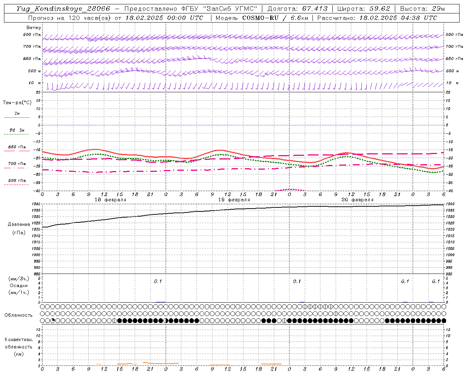Screen dimensions: 465x372
Task: Click the 700 гПа temperature legend entry
Action: click(17, 165)
